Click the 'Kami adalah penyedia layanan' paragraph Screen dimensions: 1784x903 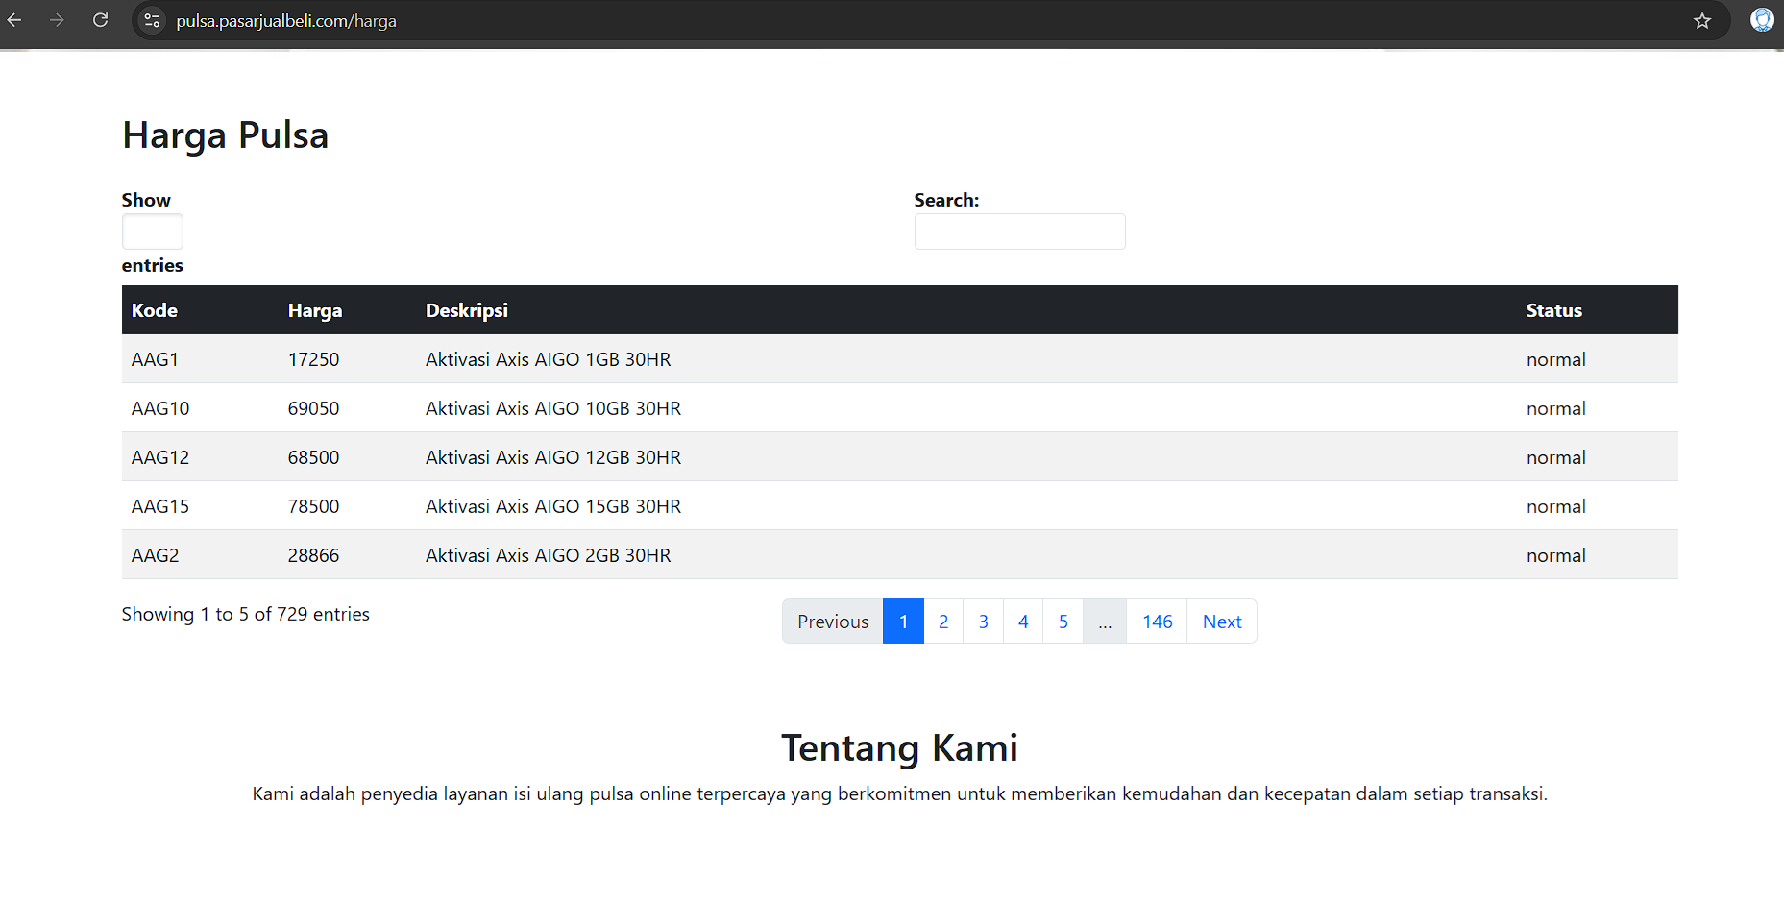click(x=899, y=793)
